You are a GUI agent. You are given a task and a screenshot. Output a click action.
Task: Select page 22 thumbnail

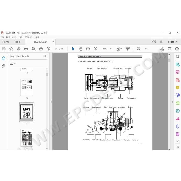[27, 137]
